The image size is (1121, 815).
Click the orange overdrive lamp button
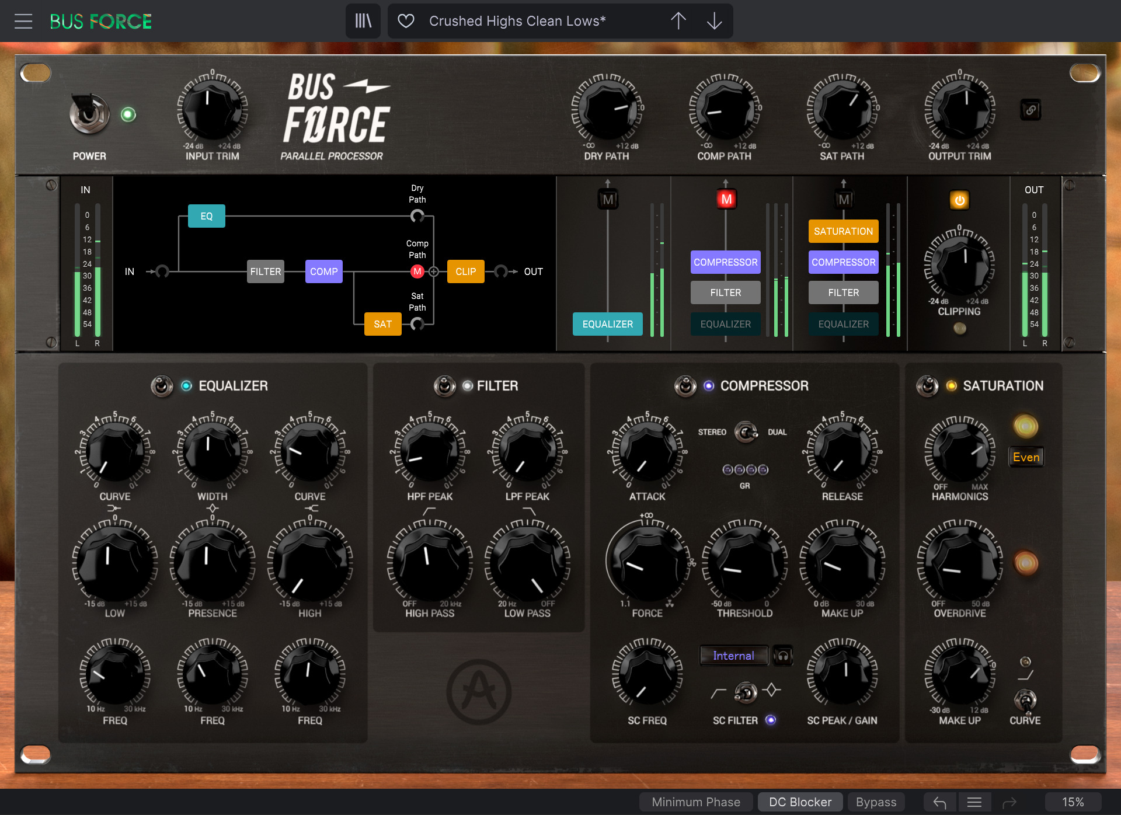point(1026,563)
